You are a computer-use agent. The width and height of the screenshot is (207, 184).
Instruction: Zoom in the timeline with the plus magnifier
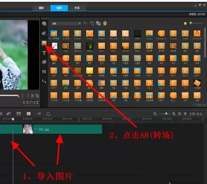pyautogui.click(x=174, y=114)
